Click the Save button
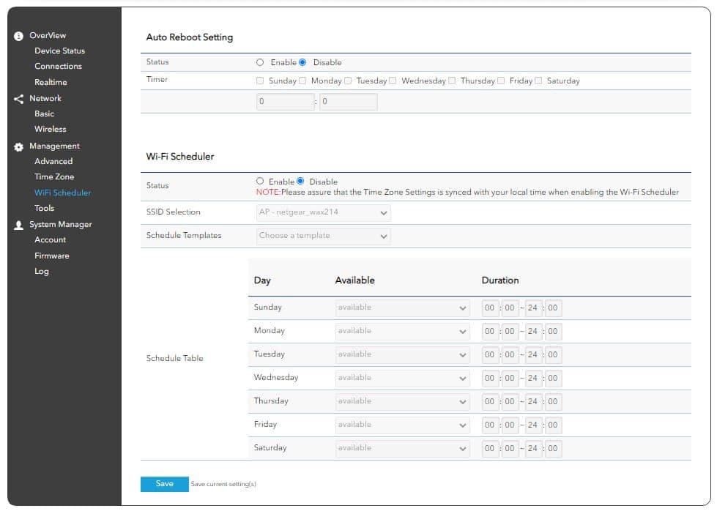717x514 pixels. [165, 484]
